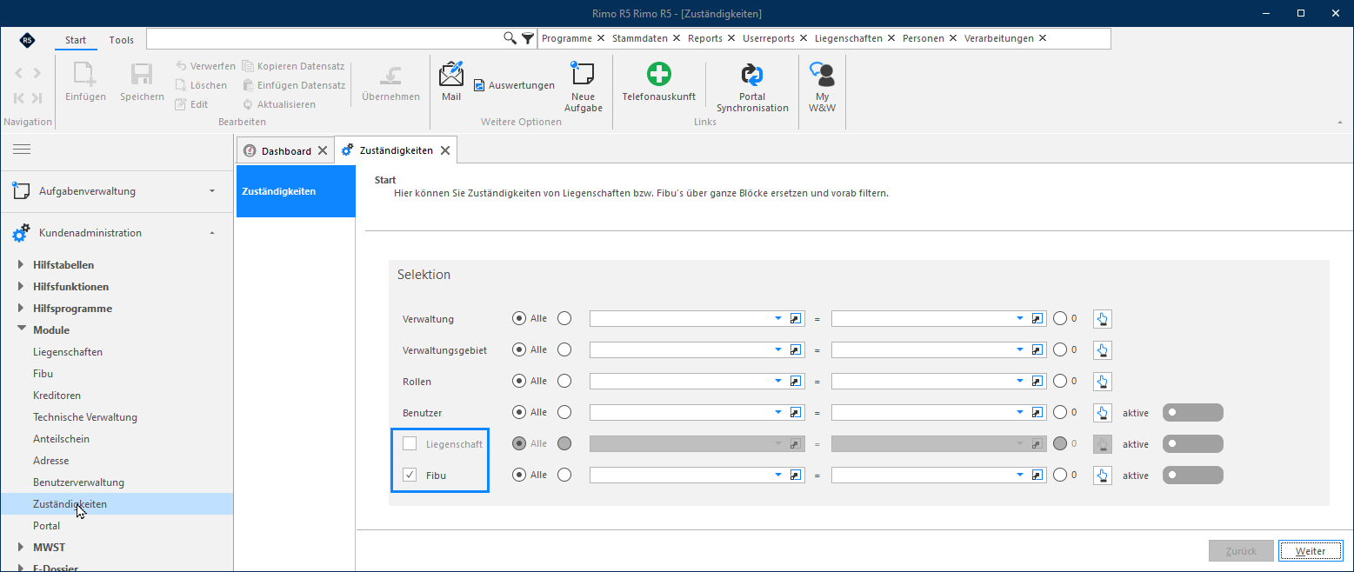This screenshot has width=1354, height=572.
Task: Open the hamburger menu in sidebar
Action: [22, 150]
